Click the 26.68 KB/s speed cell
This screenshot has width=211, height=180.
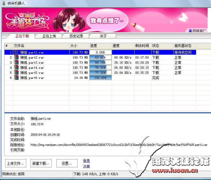pos(123,68)
